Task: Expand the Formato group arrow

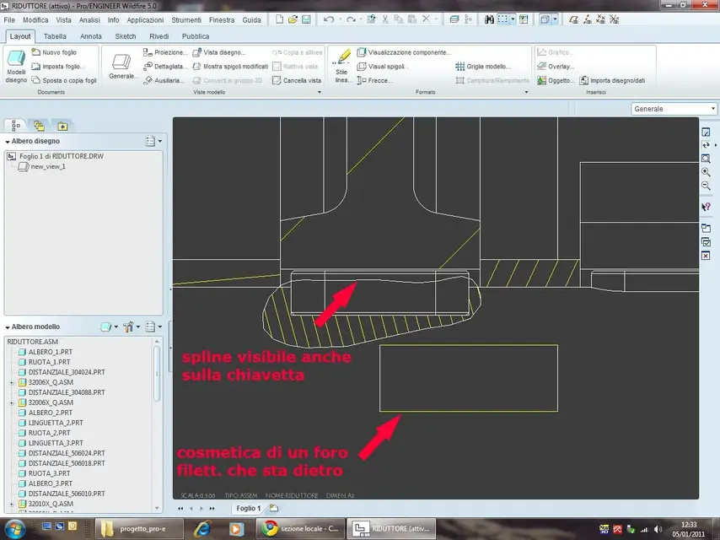Action: click(x=526, y=92)
